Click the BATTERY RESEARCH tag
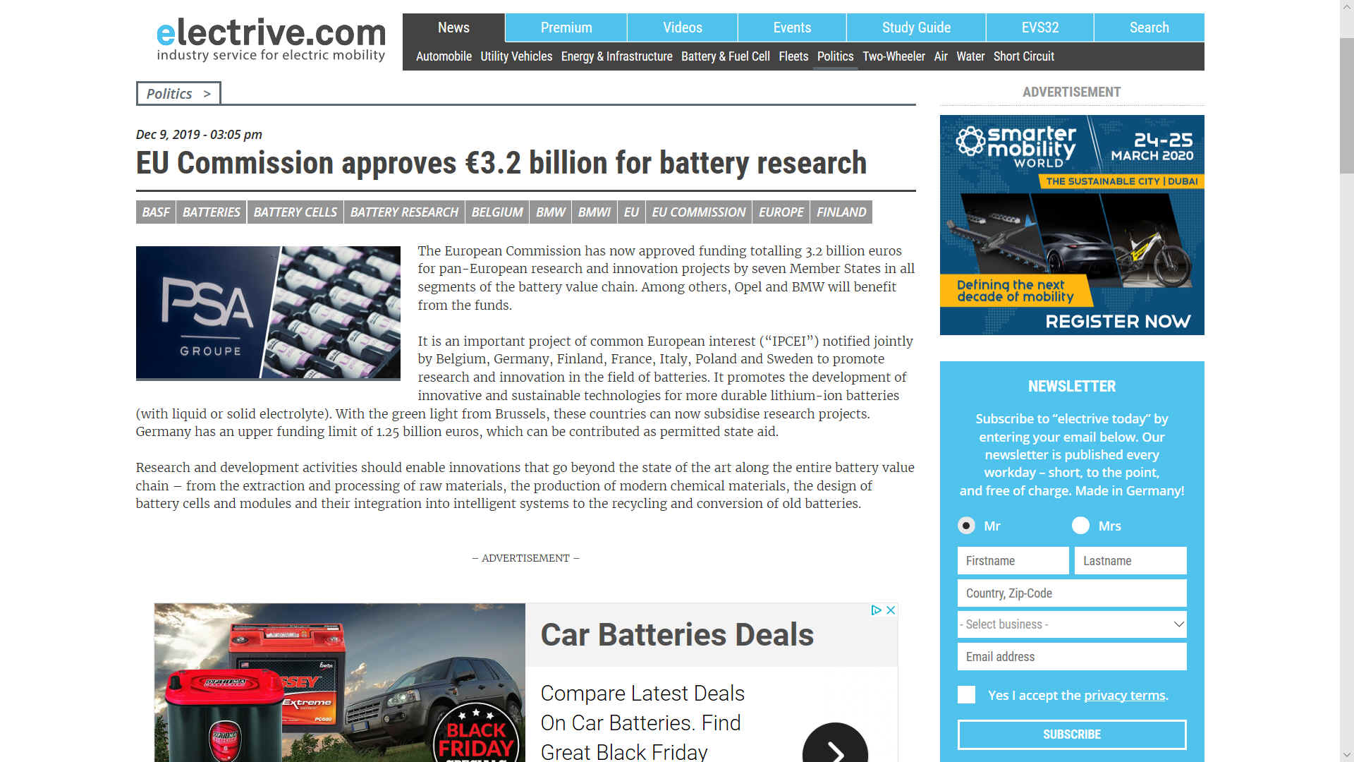The height and width of the screenshot is (762, 1354). tap(404, 212)
